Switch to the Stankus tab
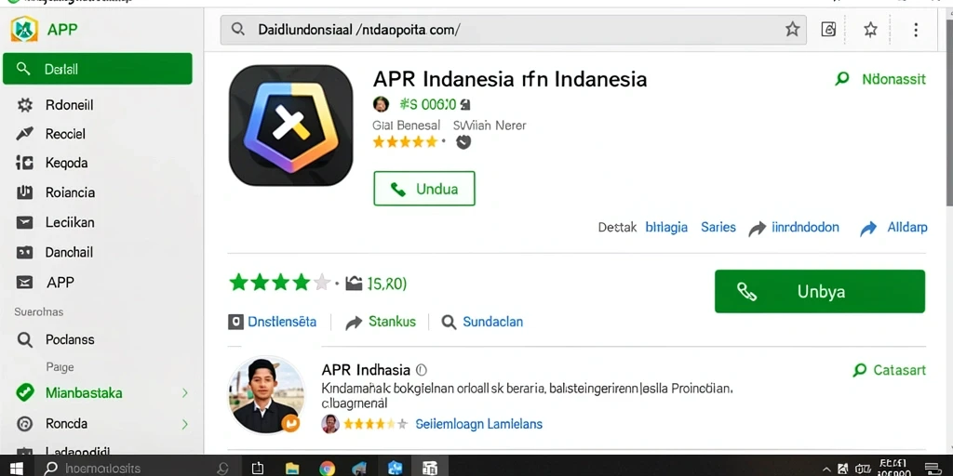The height and width of the screenshot is (476, 953). [381, 322]
